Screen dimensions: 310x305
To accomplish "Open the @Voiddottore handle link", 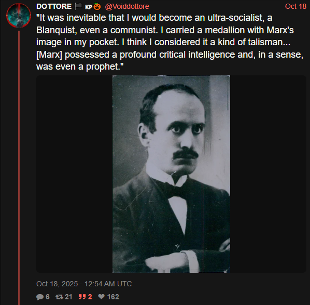I will click(x=127, y=6).
